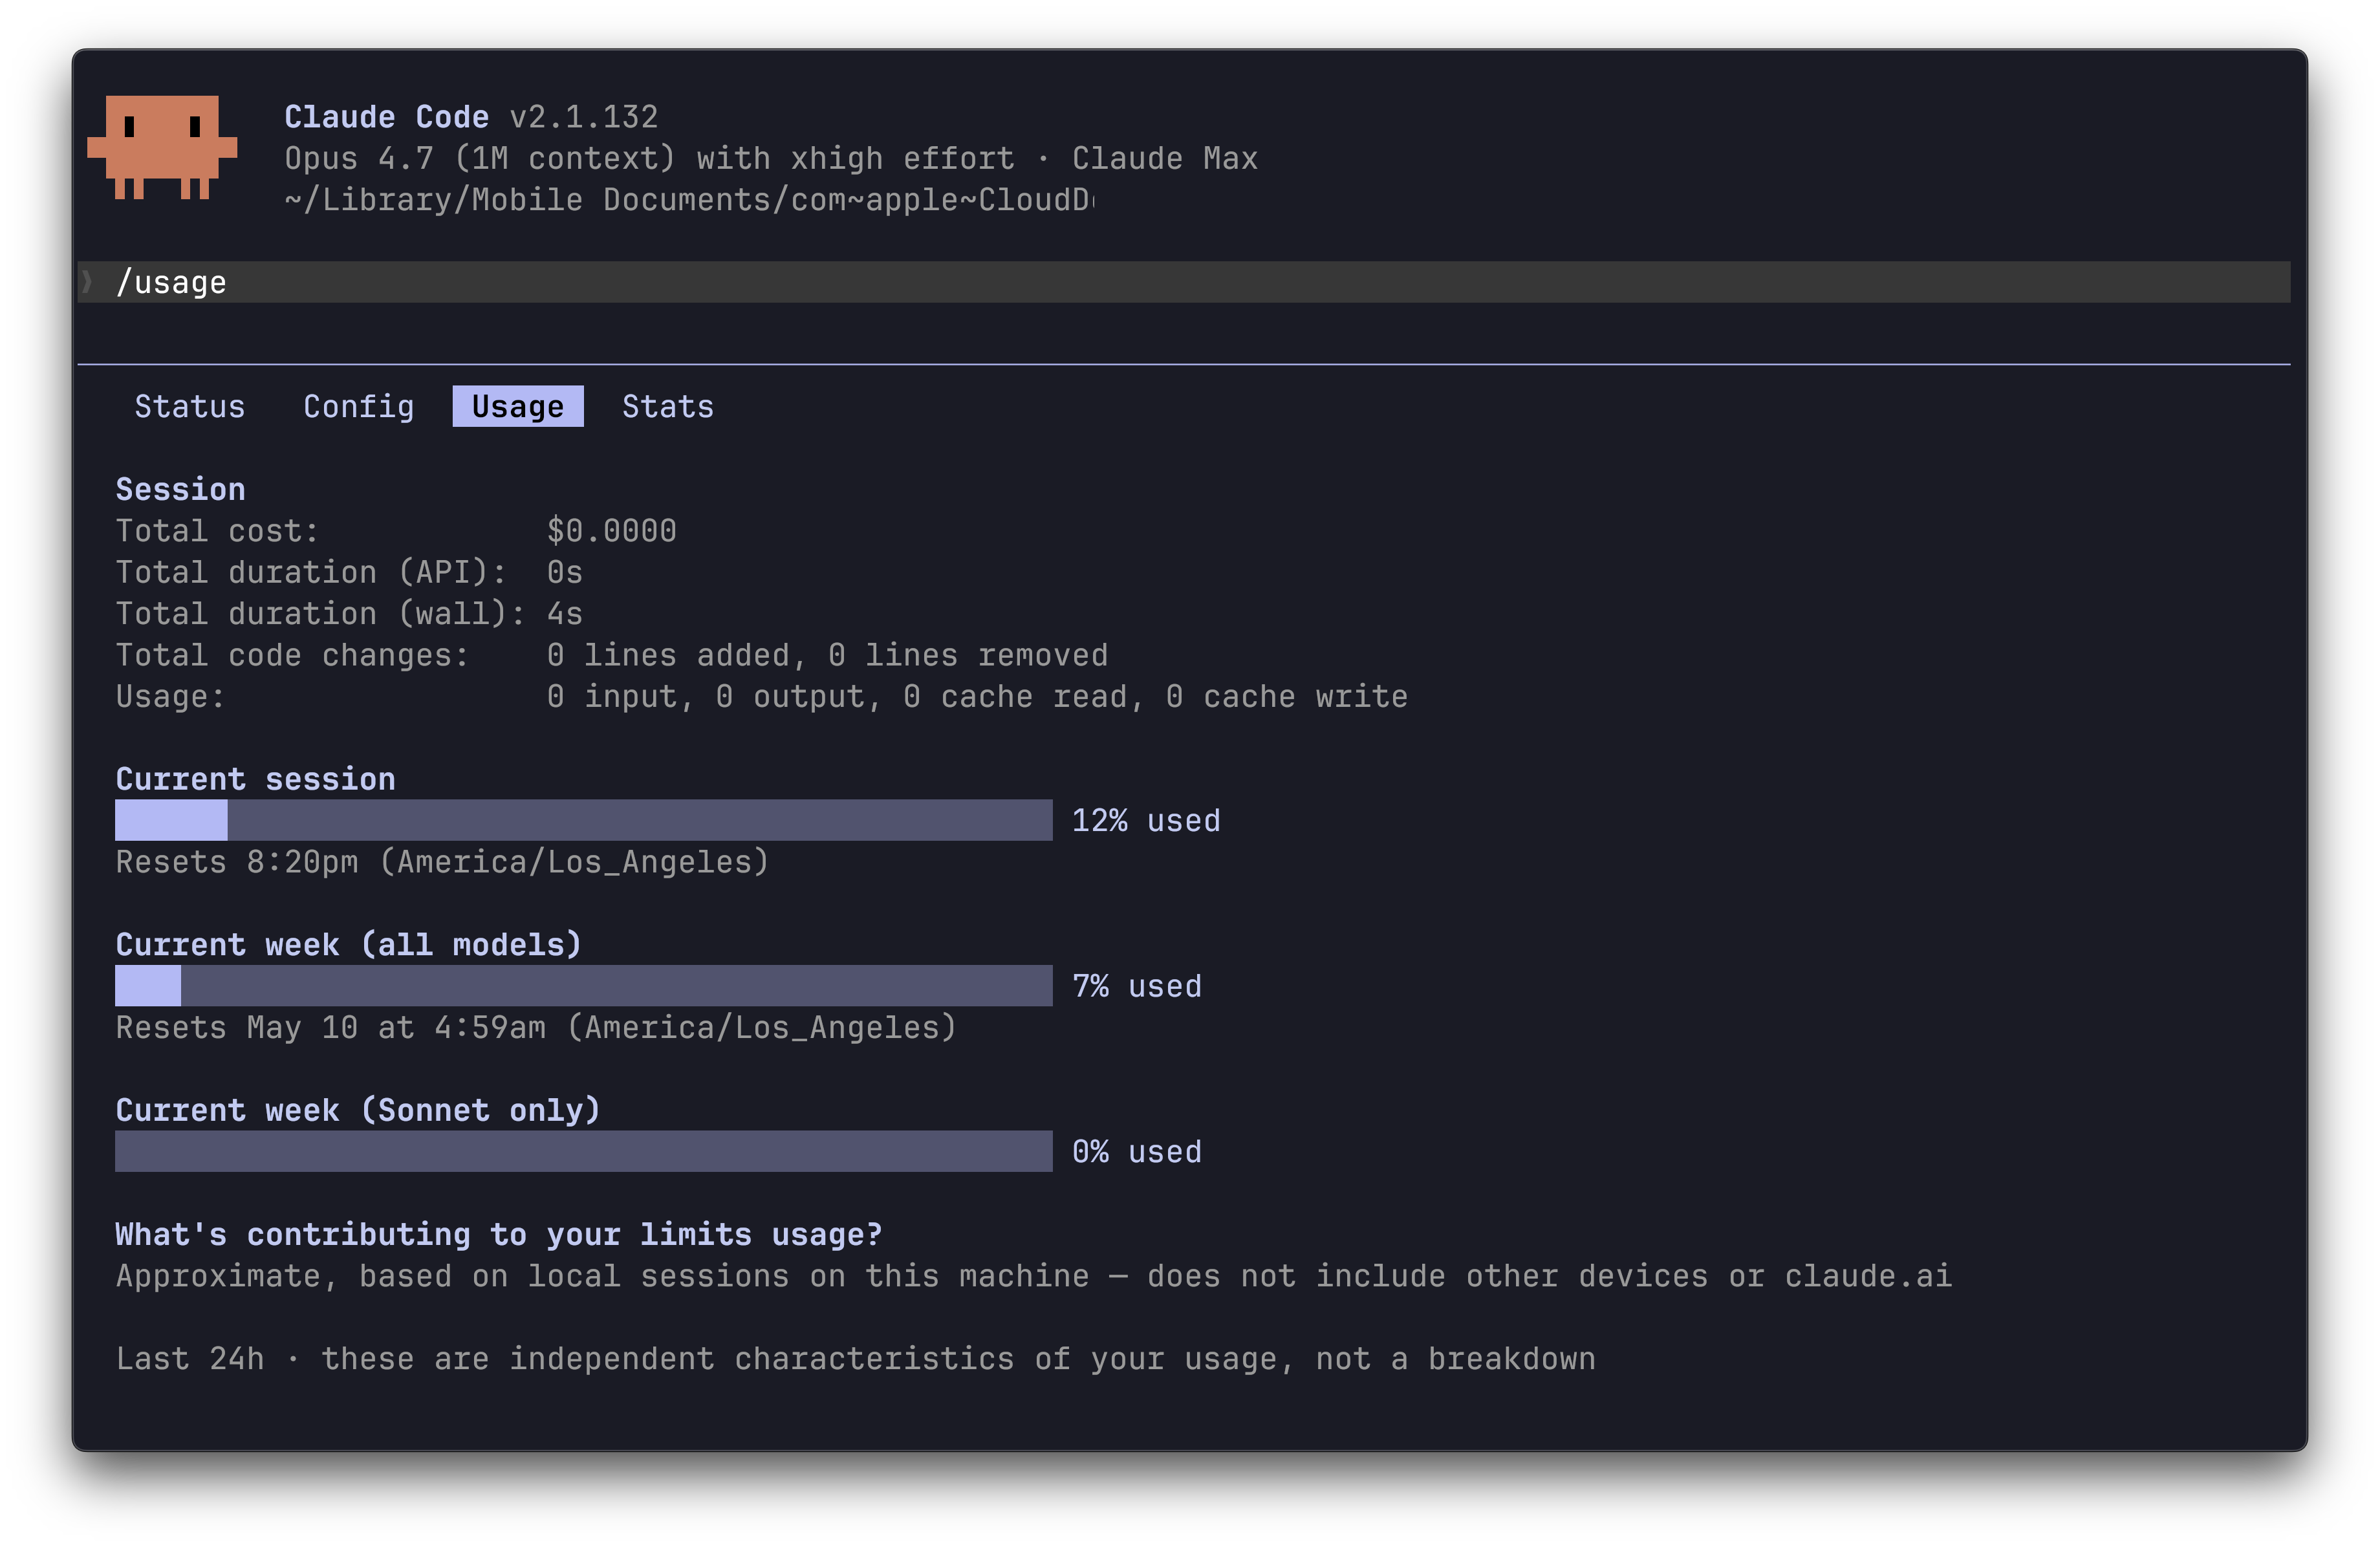The width and height of the screenshot is (2380, 1547).
Task: Click the Claude Code pixel mascot icon
Action: coord(162,147)
